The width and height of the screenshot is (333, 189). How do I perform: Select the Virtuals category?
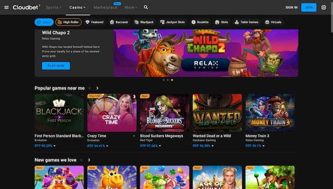coord(273,22)
